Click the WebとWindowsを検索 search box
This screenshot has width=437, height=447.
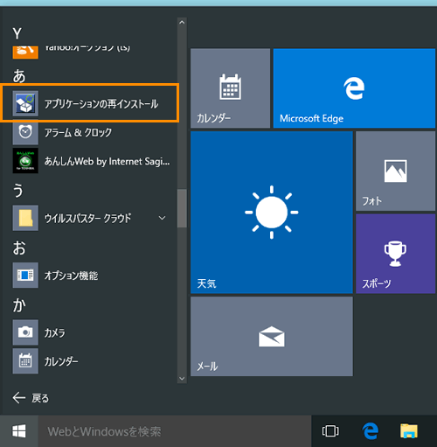pyautogui.click(x=175, y=431)
